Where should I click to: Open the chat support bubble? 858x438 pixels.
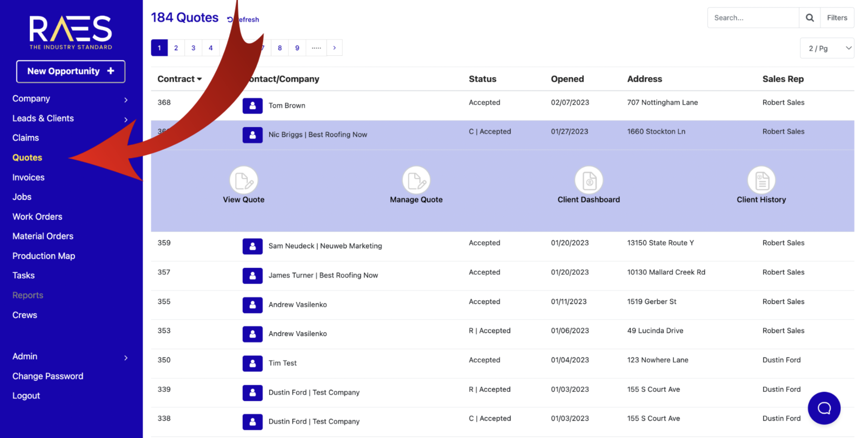point(824,408)
